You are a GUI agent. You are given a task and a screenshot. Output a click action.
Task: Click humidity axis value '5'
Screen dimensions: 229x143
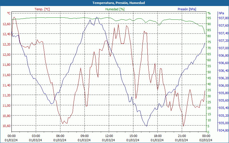[208, 126]
